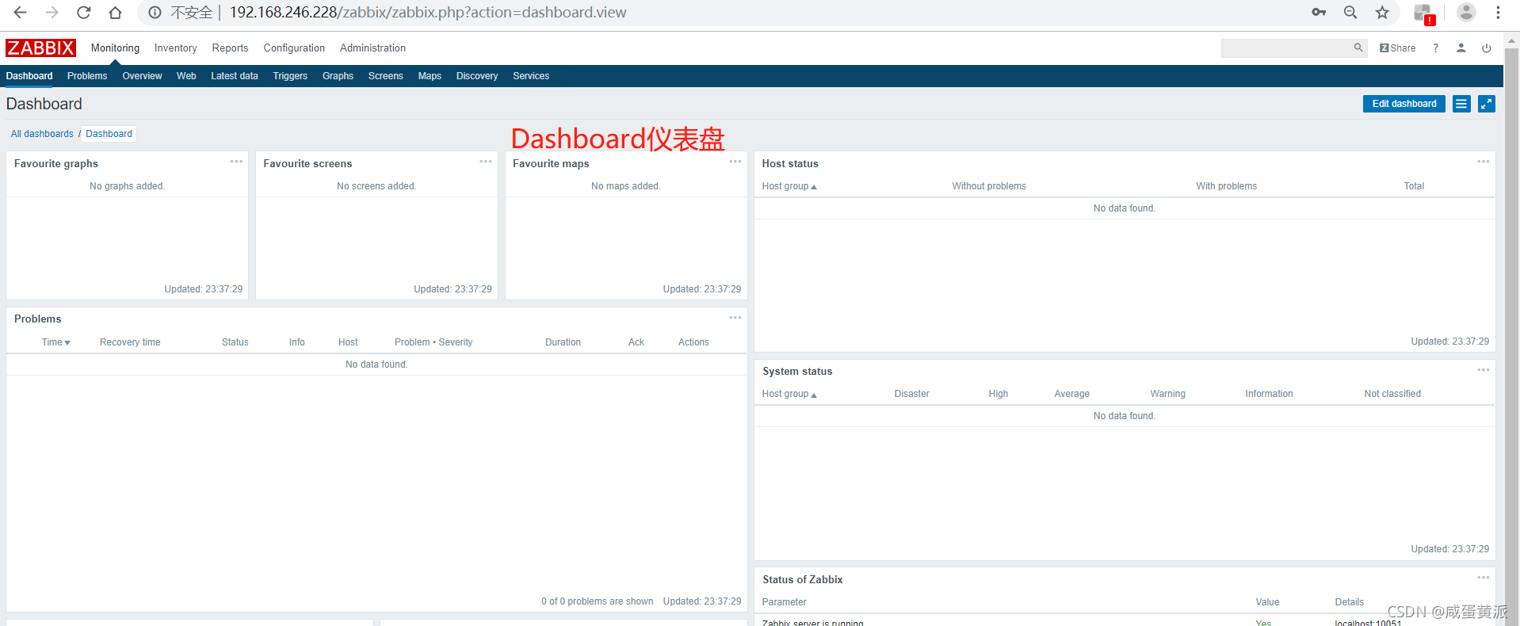Viewport: 1520px width, 626px height.
Task: Click the site security info icon
Action: 155,13
